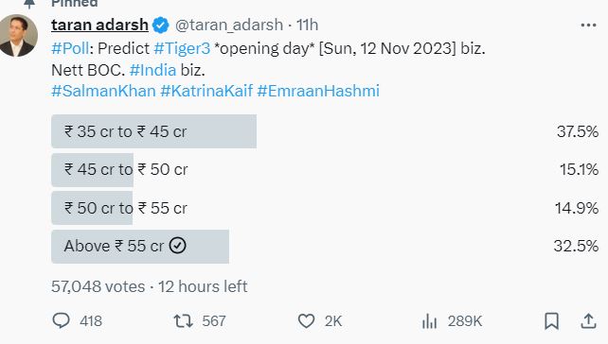The image size is (608, 344).
Task: Like the tweet with heart icon
Action: [x=306, y=320]
